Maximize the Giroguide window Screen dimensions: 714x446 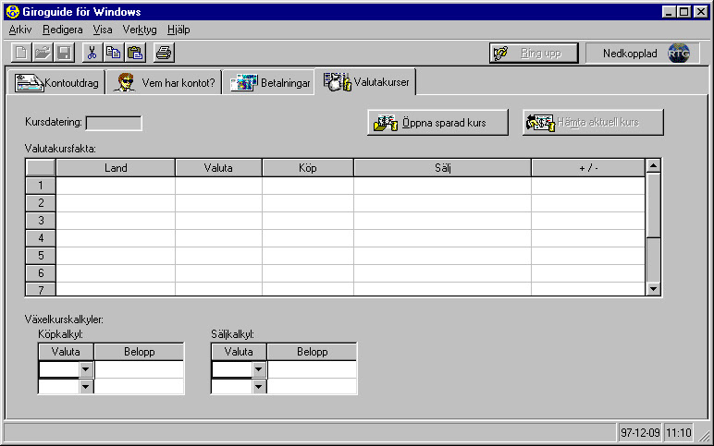click(x=684, y=12)
